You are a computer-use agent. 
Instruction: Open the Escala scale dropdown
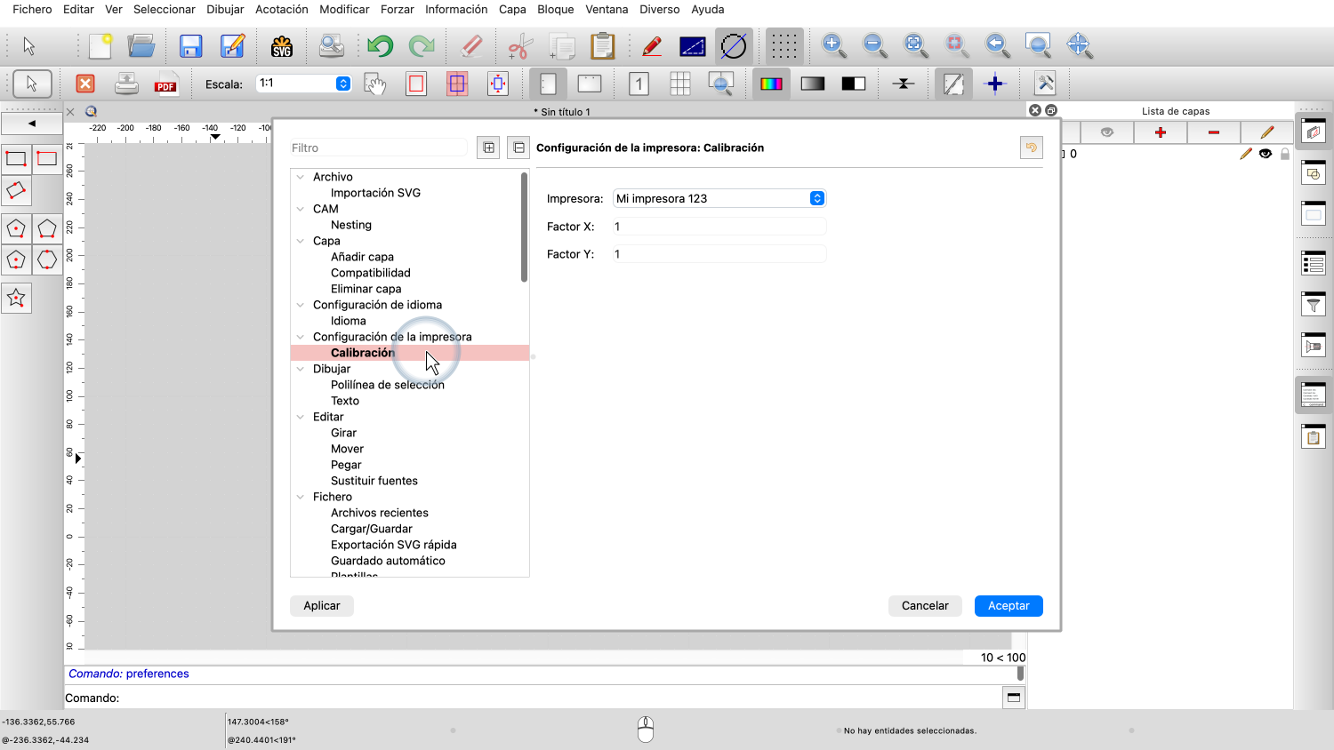point(342,84)
